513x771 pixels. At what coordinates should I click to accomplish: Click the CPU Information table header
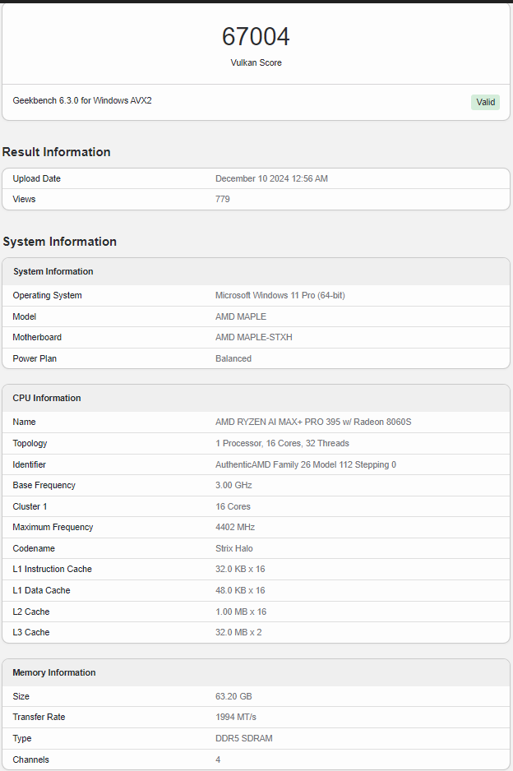click(x=256, y=399)
